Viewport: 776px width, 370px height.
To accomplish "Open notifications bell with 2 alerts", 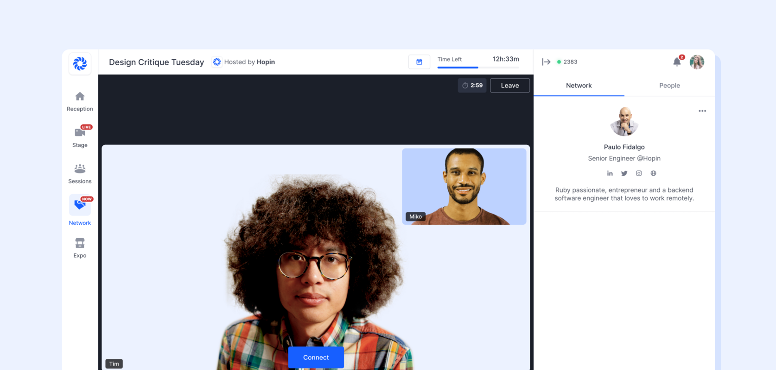I will point(677,62).
